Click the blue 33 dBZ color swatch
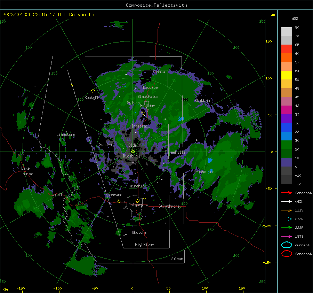The image size is (313, 293). (287, 127)
